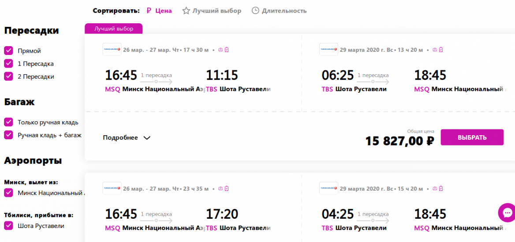Click baggage icons on second return flight
515x242 pixels.
click(438, 188)
